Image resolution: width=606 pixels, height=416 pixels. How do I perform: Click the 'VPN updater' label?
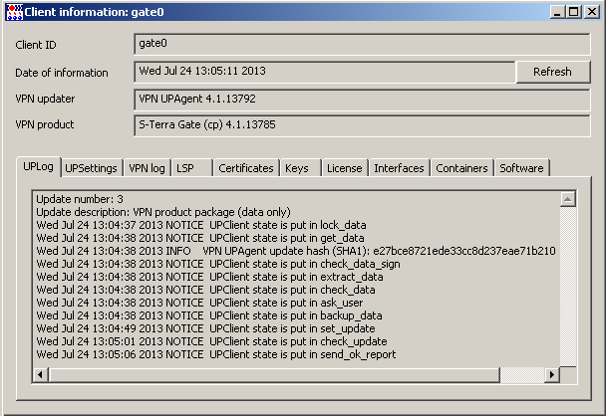[x=45, y=99]
